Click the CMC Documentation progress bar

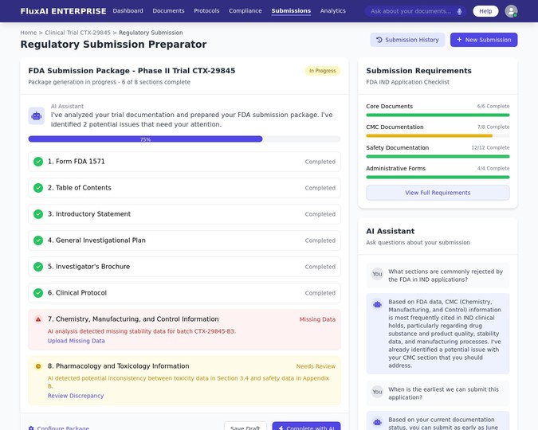click(x=438, y=136)
